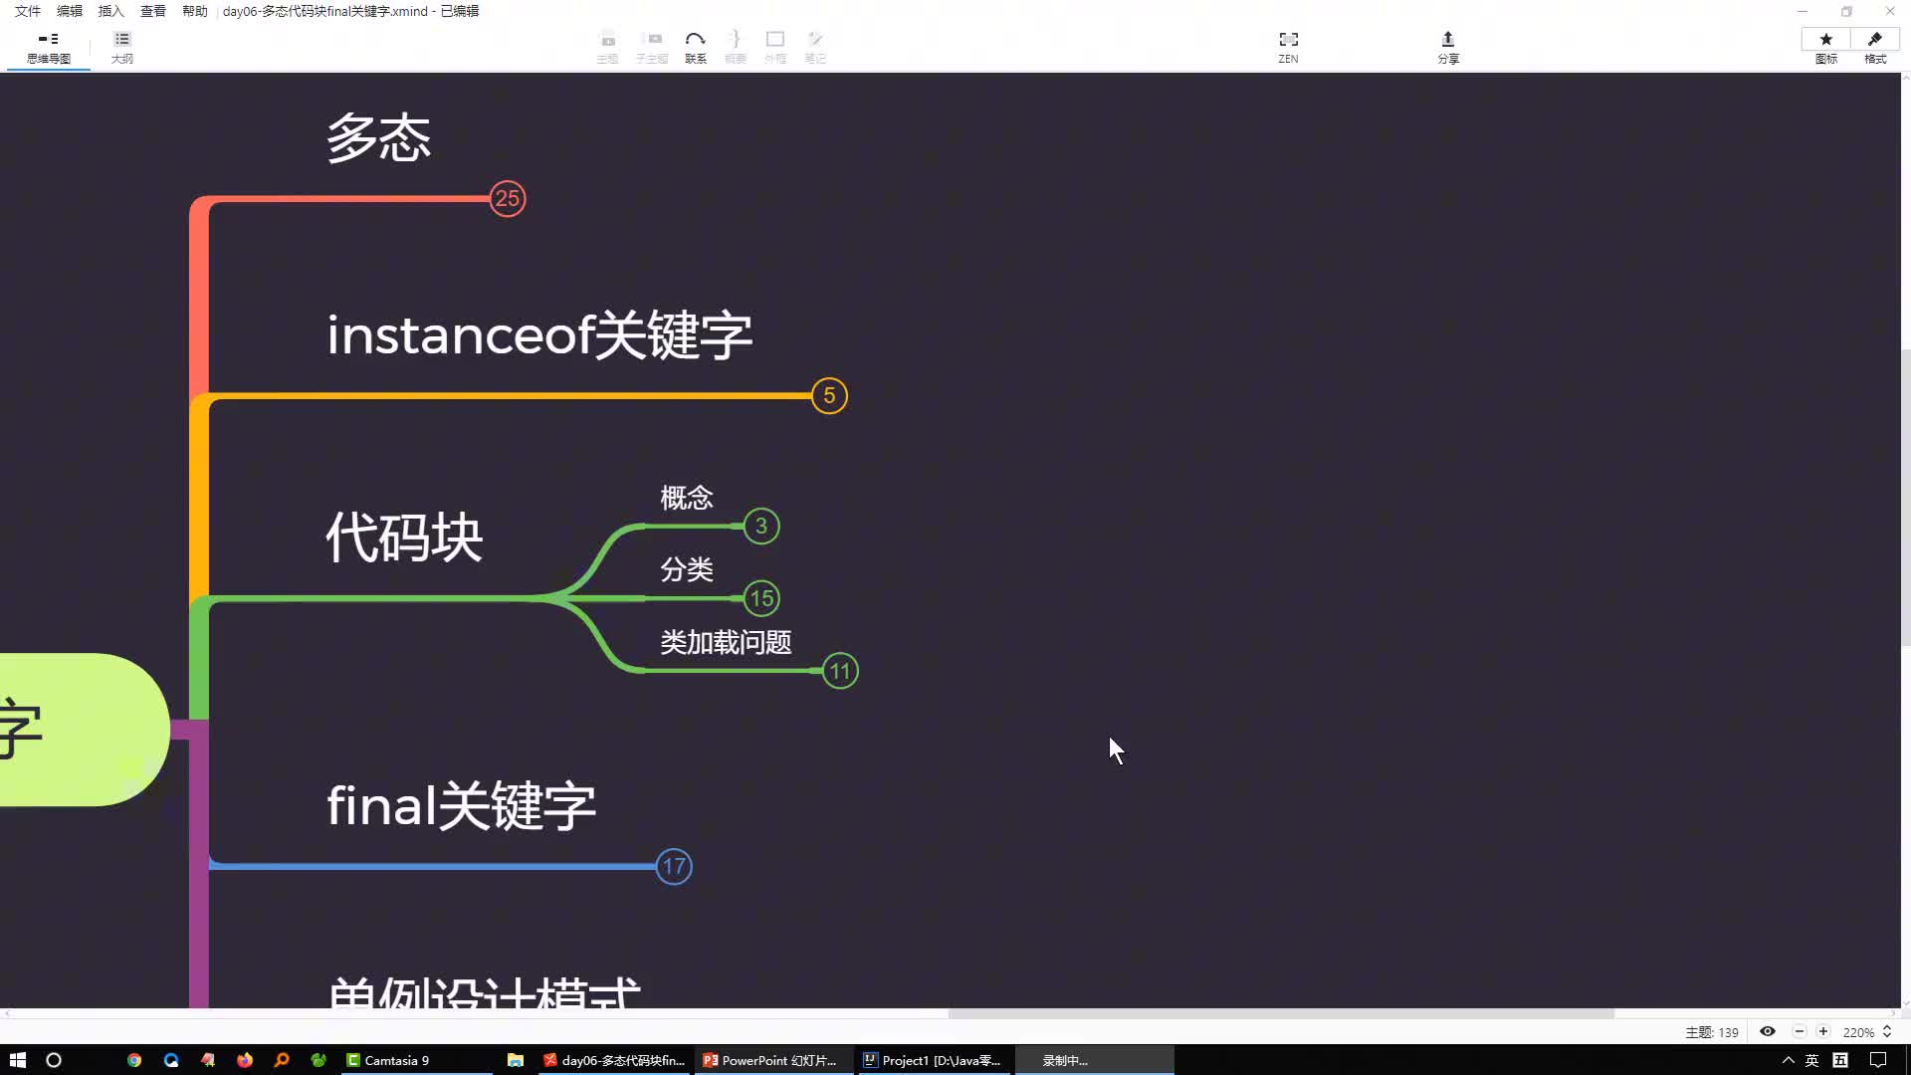Select the 多态 topic

click(379, 137)
